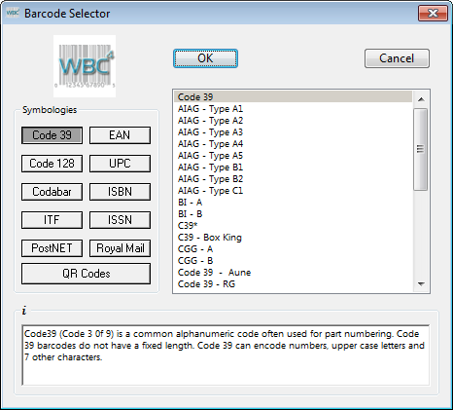This screenshot has height=410, width=453.
Task: Click the OK button
Action: [x=205, y=58]
